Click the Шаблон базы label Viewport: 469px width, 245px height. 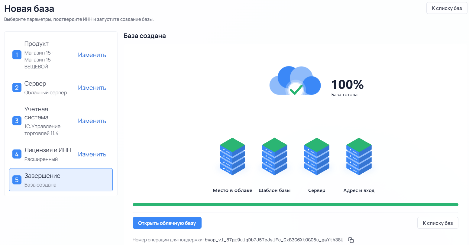click(x=274, y=190)
